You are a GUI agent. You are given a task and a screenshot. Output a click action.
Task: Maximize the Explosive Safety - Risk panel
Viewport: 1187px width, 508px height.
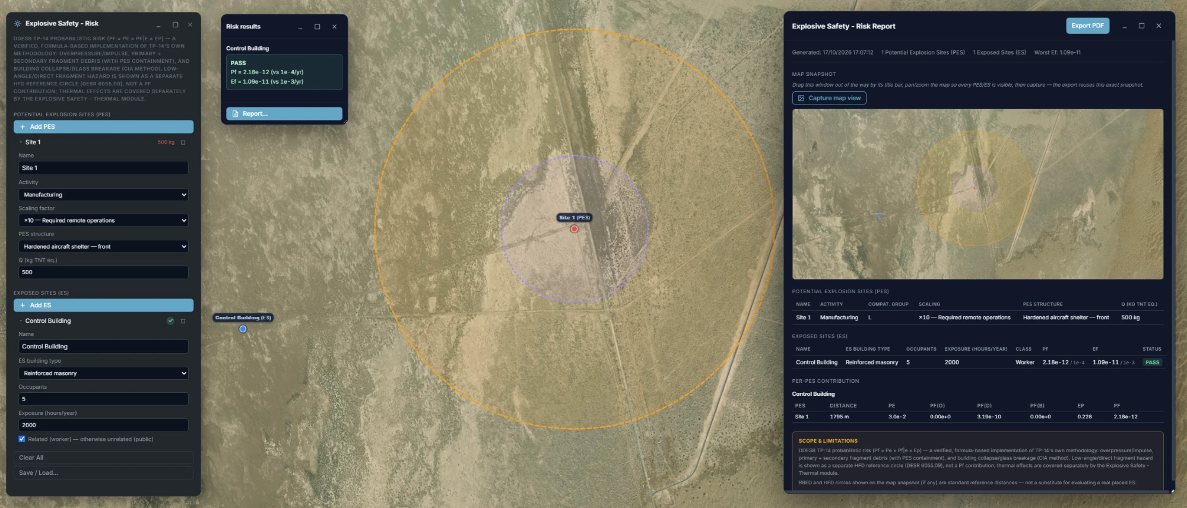pyautogui.click(x=175, y=24)
